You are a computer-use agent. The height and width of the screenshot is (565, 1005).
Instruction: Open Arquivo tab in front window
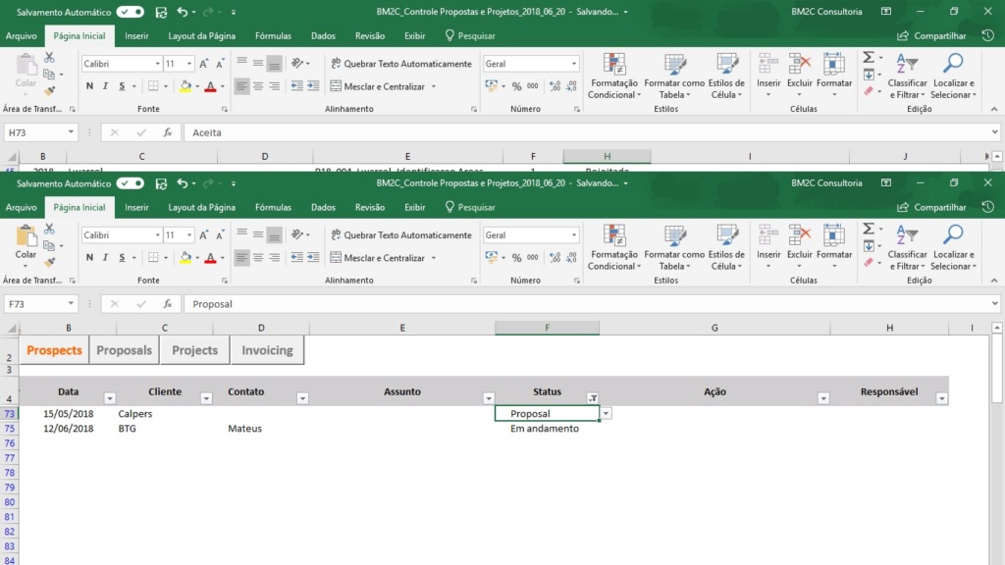(22, 208)
